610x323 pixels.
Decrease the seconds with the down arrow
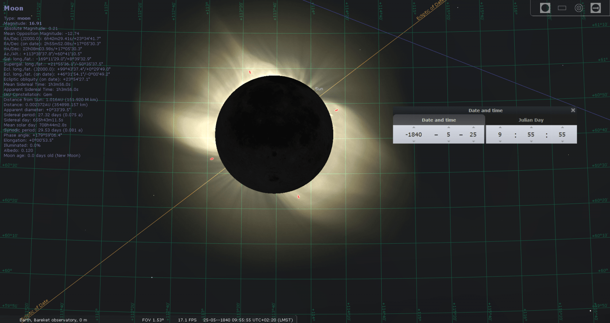pos(562,141)
